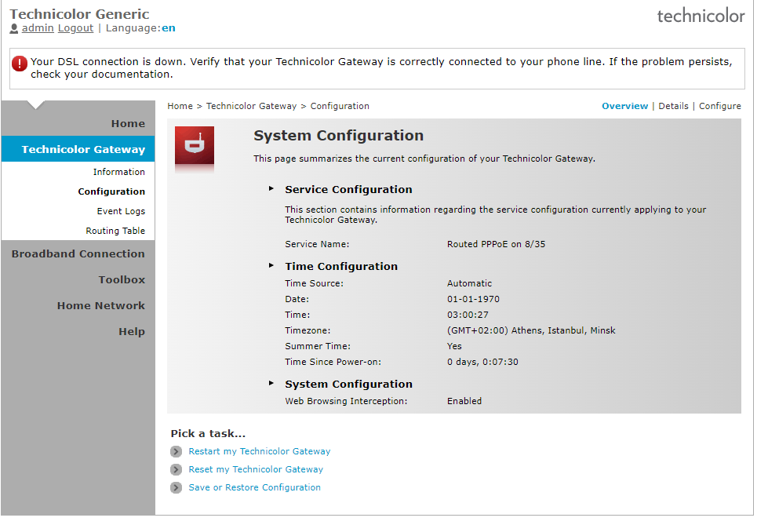Click the 'Pick a task...' heading
Image resolution: width=768 pixels, height=525 pixels.
tap(208, 434)
